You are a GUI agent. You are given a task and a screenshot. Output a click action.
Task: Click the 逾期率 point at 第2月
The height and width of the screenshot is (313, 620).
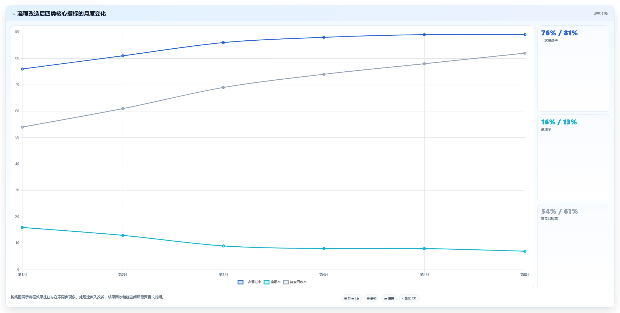[123, 236]
